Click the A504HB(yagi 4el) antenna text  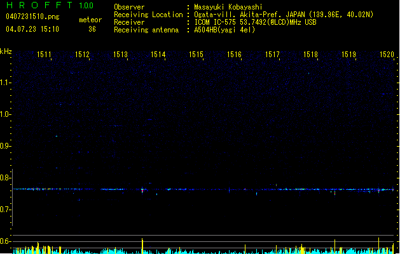coord(224,30)
